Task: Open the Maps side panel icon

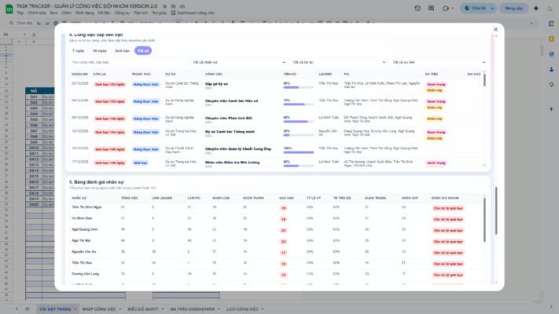Action: coord(551,85)
